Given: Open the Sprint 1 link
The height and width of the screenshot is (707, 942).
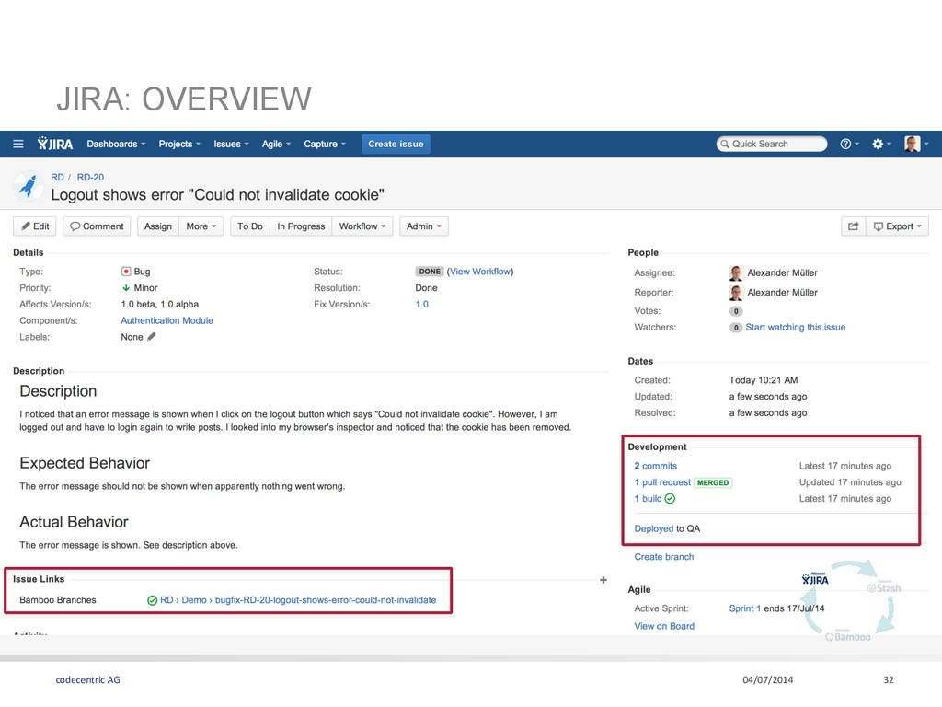Looking at the screenshot, I should tap(745, 609).
